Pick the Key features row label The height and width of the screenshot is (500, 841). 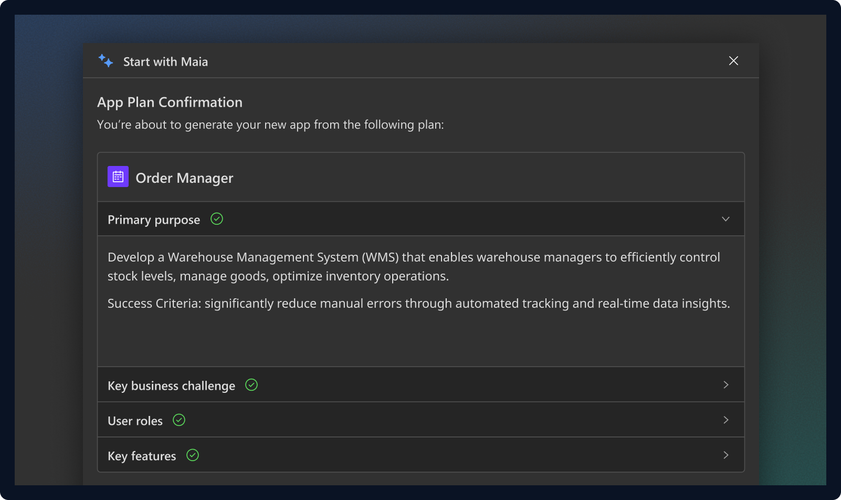142,456
